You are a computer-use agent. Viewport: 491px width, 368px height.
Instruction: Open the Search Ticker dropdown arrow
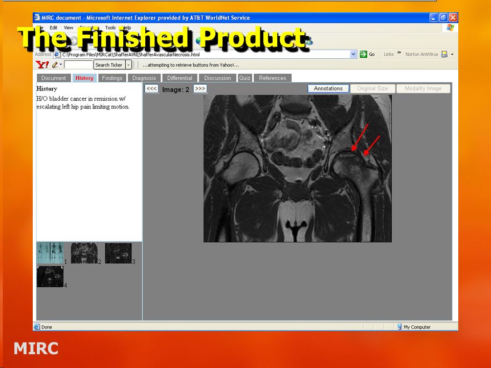128,65
